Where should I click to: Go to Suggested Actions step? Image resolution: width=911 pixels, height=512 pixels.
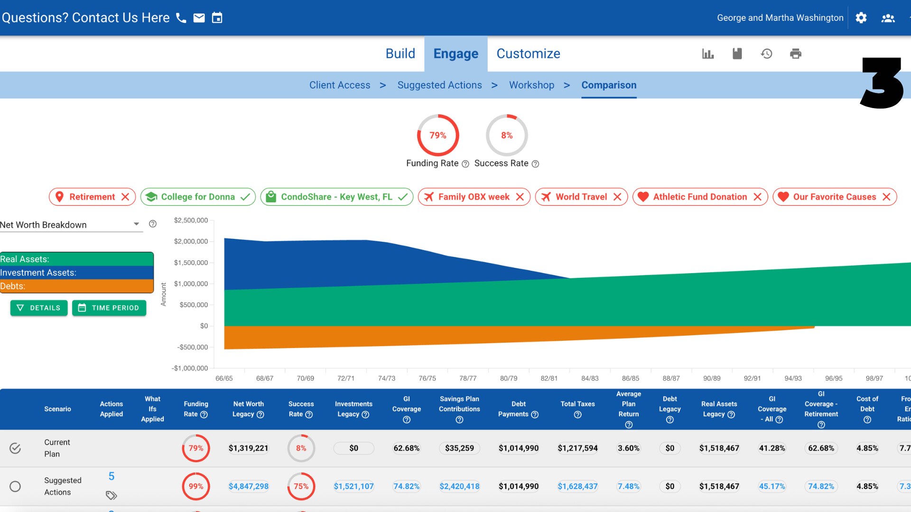click(x=439, y=85)
